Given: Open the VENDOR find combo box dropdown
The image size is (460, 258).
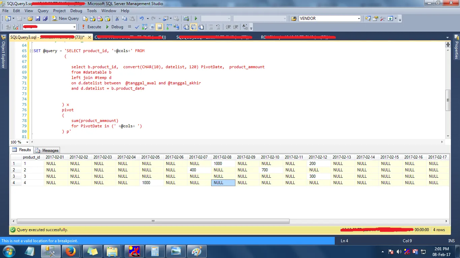Looking at the screenshot, I should tap(359, 18).
